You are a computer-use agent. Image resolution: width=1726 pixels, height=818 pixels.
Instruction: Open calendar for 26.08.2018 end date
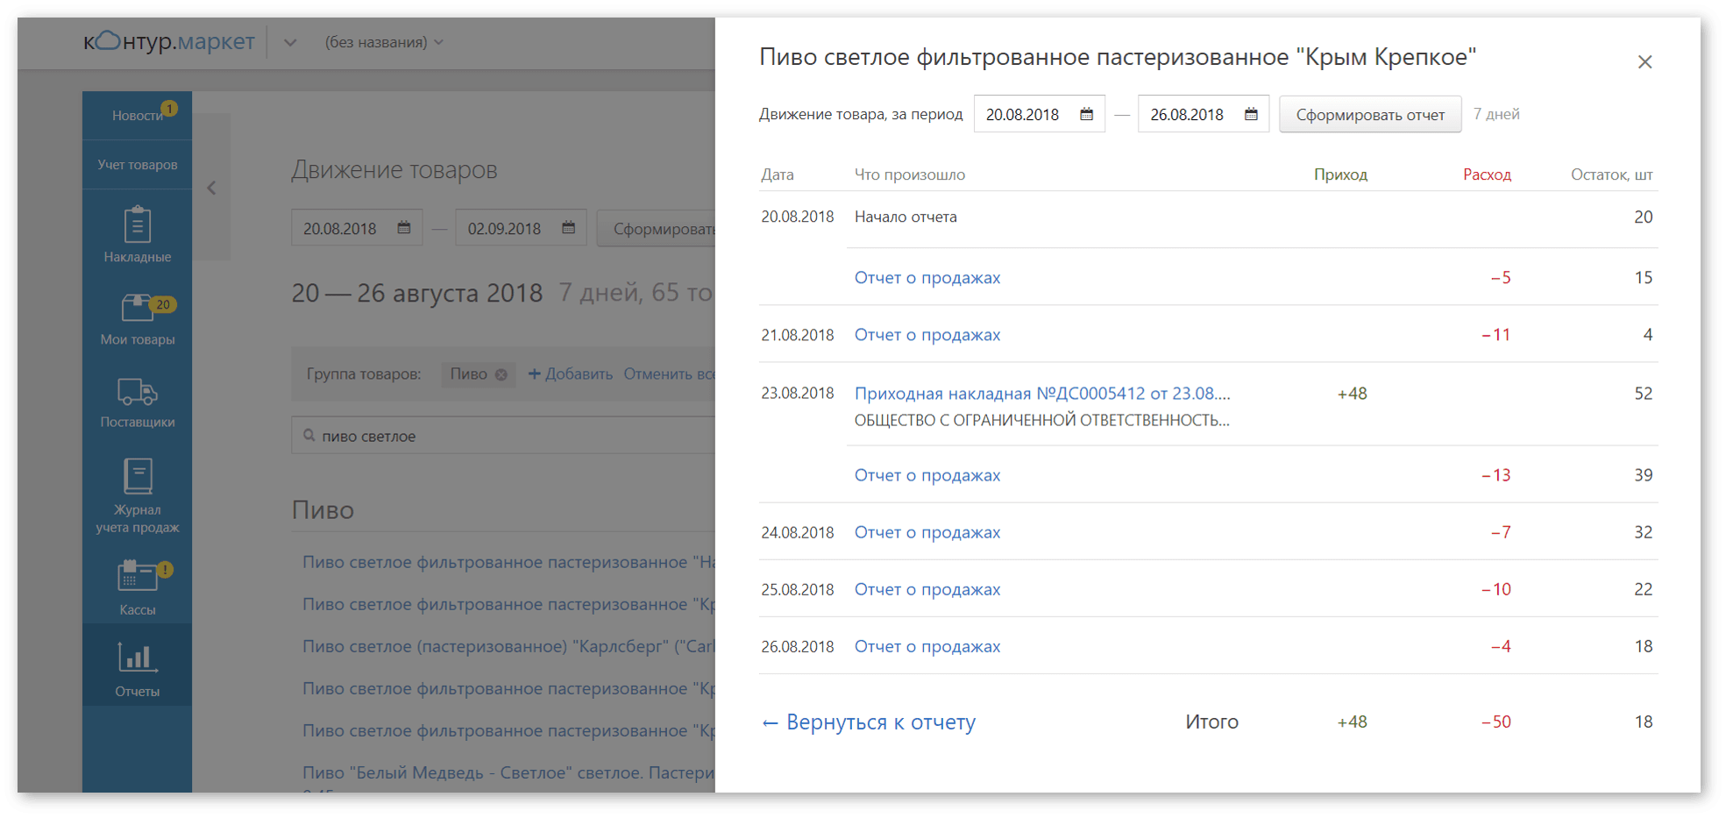point(1251,115)
